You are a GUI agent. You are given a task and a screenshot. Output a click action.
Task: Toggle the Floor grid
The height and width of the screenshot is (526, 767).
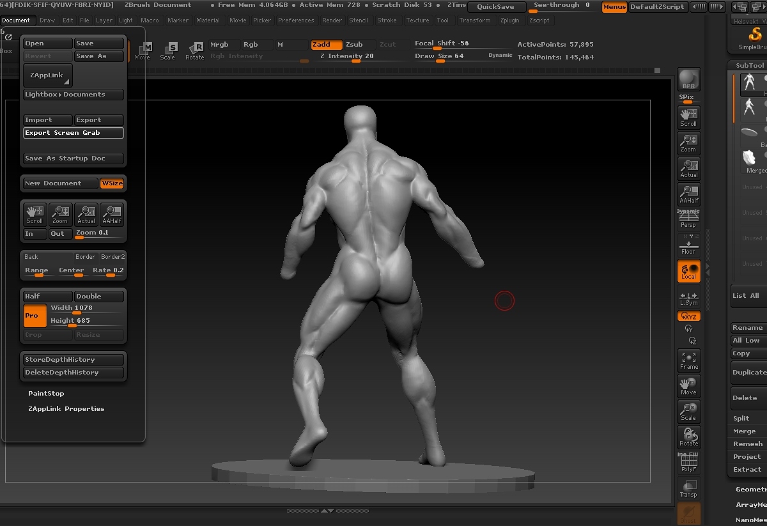pyautogui.click(x=688, y=245)
